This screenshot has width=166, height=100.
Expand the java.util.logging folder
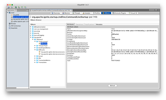pyautogui.click(x=31, y=35)
